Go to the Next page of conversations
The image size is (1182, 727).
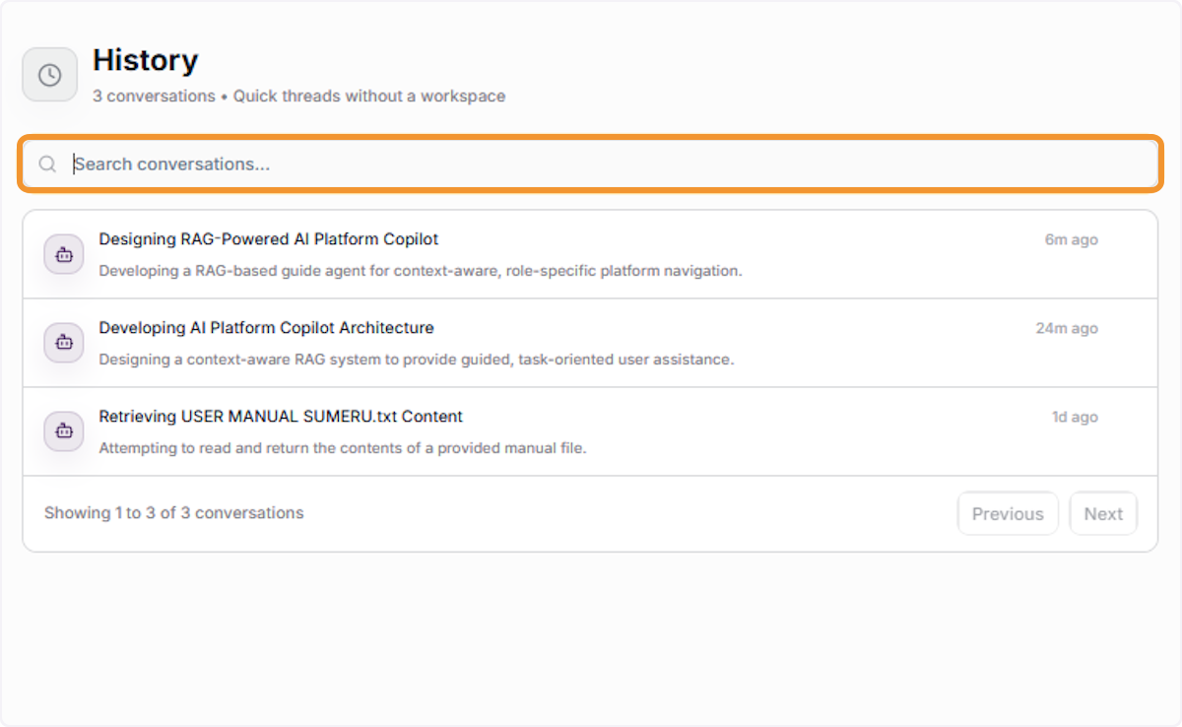click(x=1103, y=514)
